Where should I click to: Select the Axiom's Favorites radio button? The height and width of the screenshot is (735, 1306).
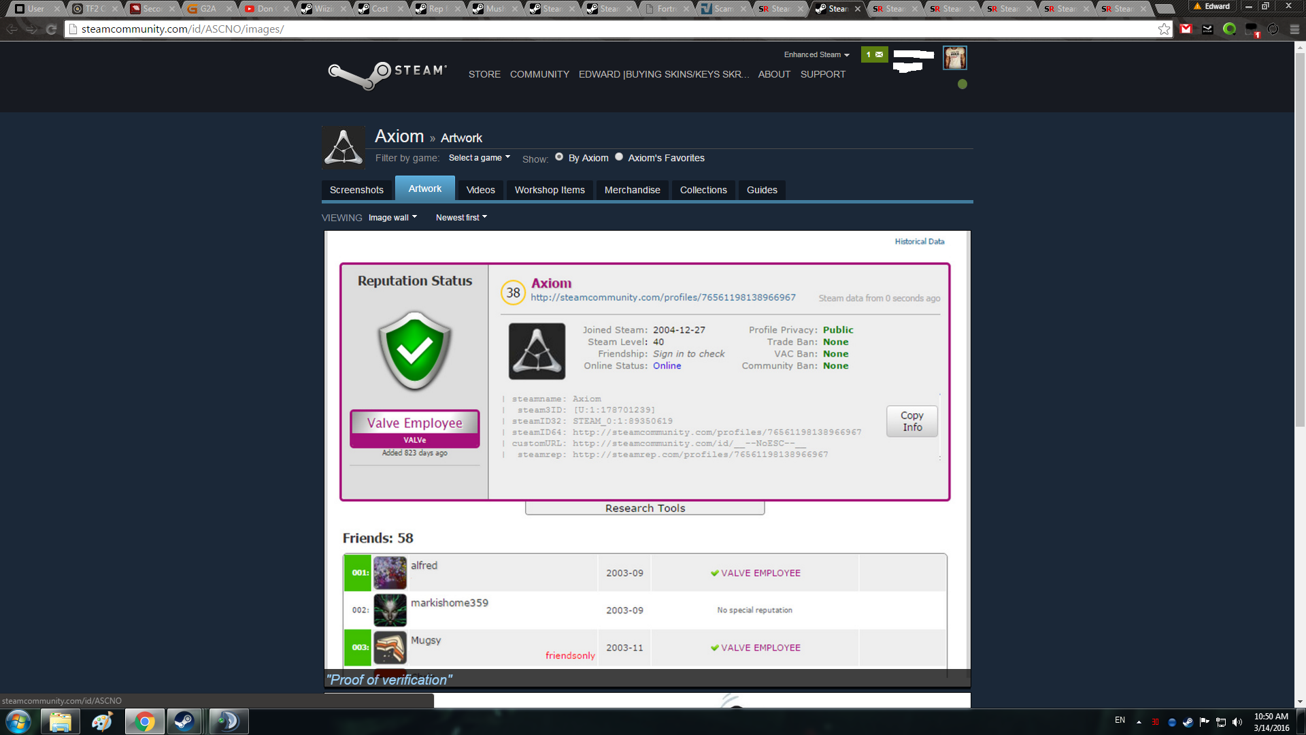[x=619, y=157]
